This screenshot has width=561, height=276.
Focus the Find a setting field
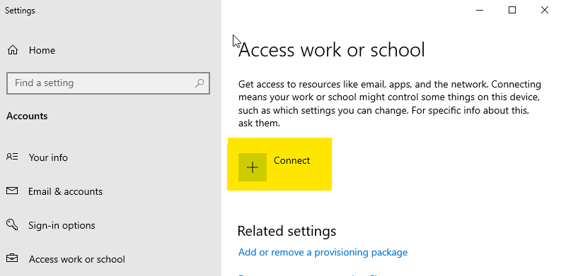(x=108, y=83)
